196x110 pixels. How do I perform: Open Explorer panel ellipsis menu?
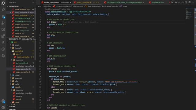[x=33, y=2]
